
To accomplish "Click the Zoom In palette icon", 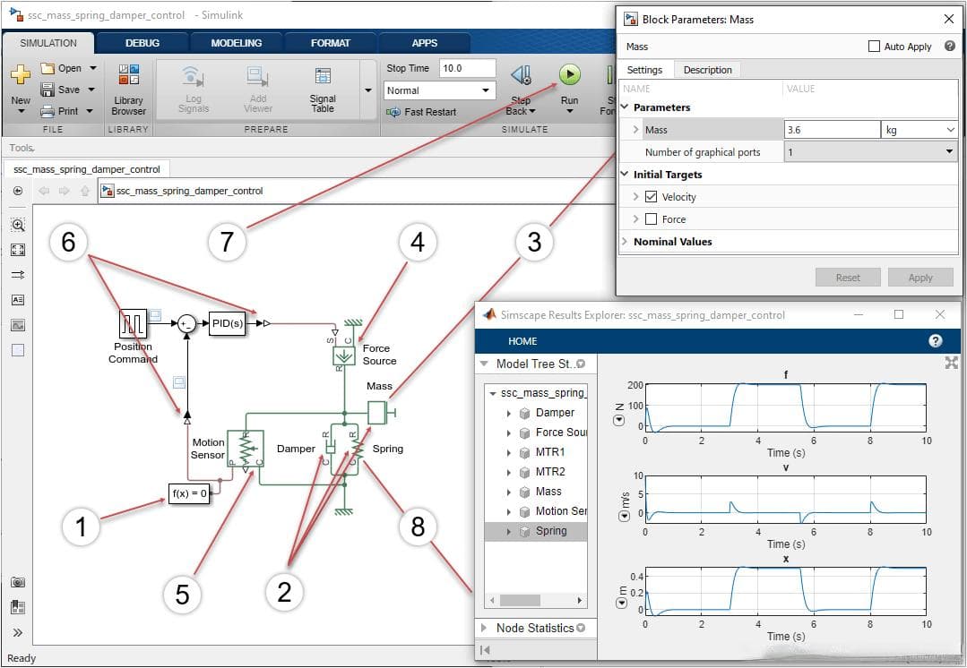I will (x=18, y=225).
